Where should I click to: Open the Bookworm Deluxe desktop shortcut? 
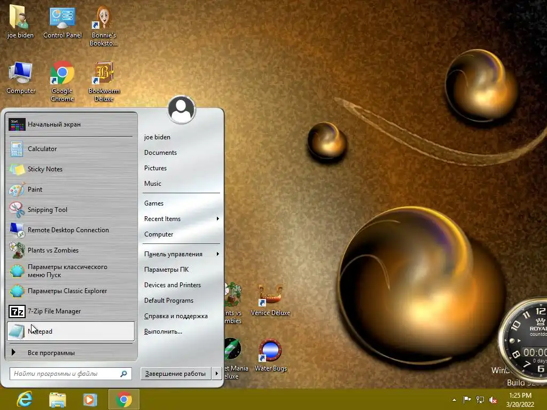click(x=104, y=81)
